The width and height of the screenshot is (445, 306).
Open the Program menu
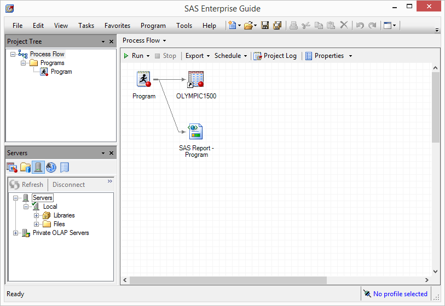153,26
